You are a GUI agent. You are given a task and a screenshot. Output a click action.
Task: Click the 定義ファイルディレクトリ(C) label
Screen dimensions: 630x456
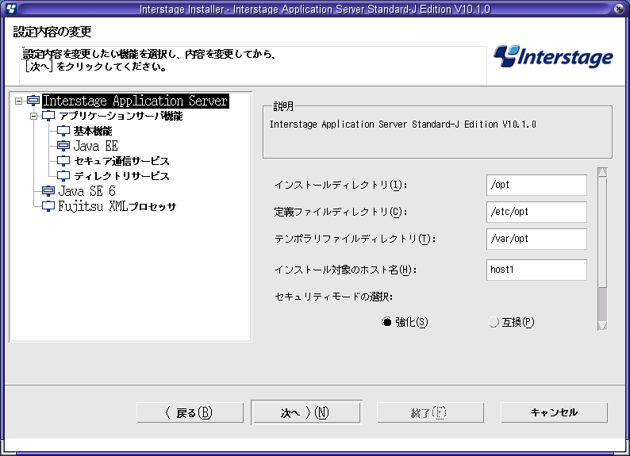click(x=340, y=212)
